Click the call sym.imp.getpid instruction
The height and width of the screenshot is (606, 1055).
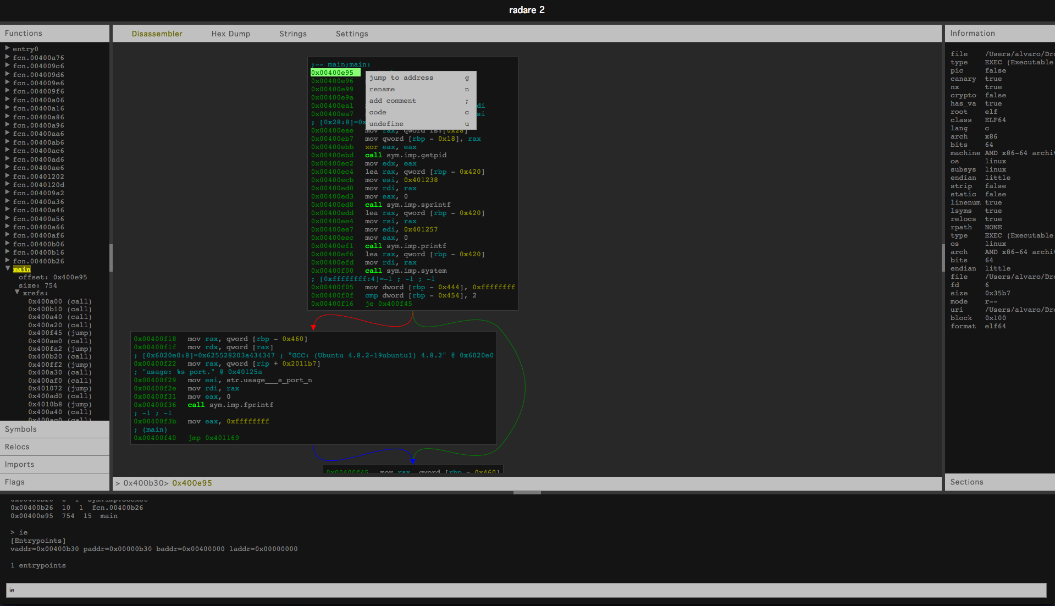coord(406,155)
